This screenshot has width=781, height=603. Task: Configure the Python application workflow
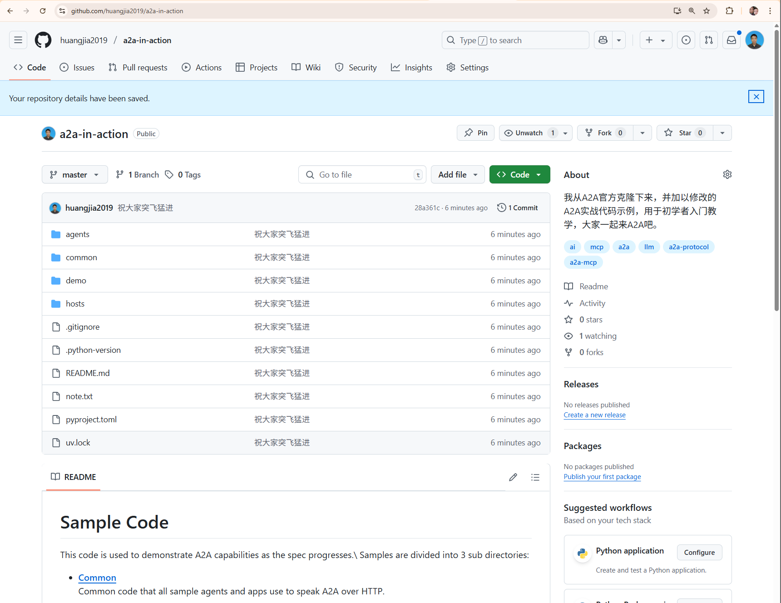coord(699,553)
